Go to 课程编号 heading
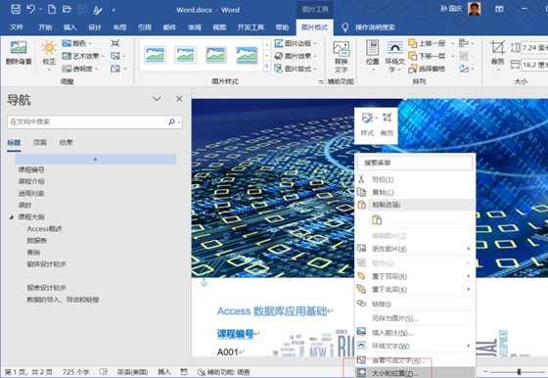 coord(31,170)
